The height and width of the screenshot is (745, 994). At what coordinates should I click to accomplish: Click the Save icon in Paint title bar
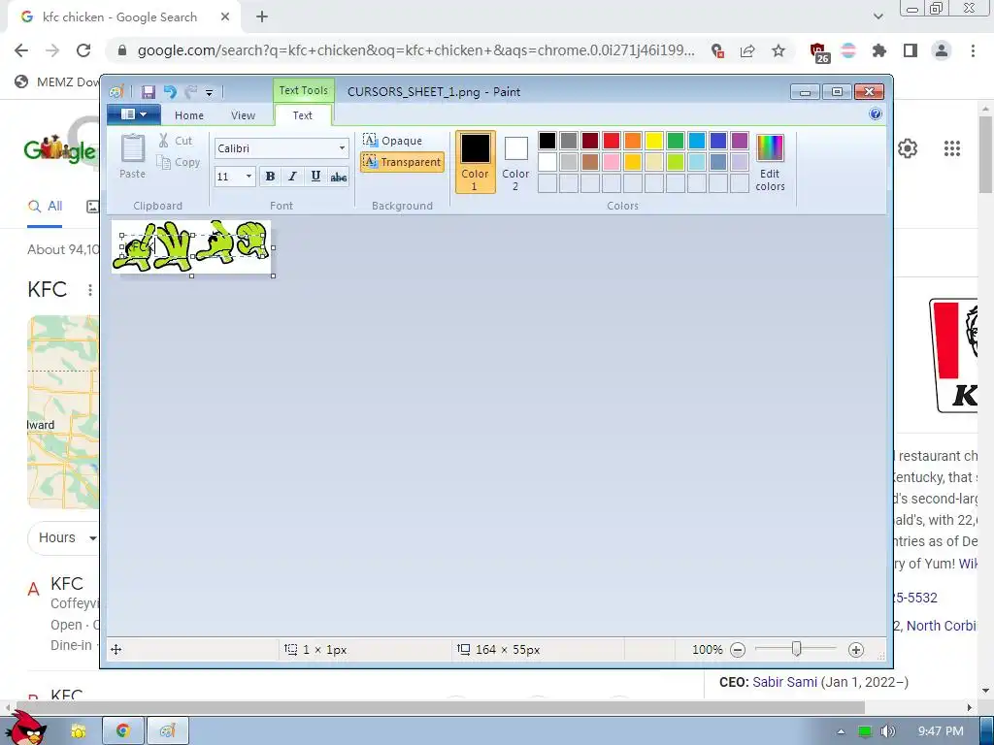[x=148, y=92]
